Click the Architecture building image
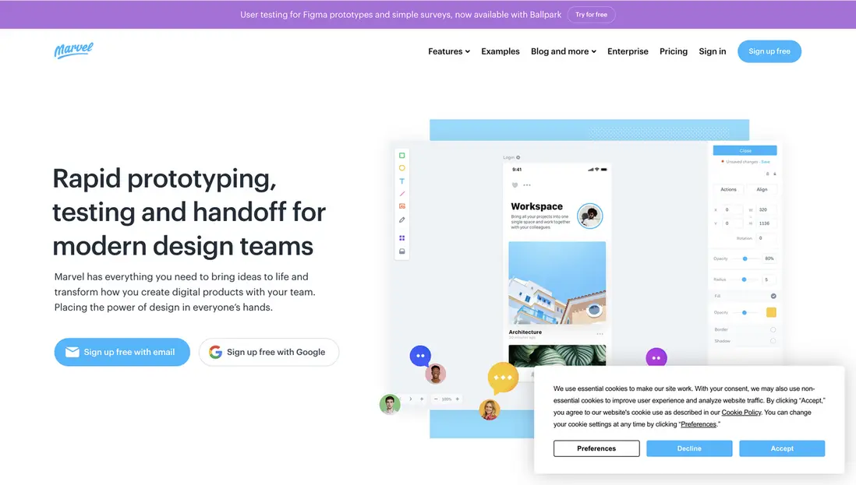Screen dimensions: 856x485 tap(557, 283)
